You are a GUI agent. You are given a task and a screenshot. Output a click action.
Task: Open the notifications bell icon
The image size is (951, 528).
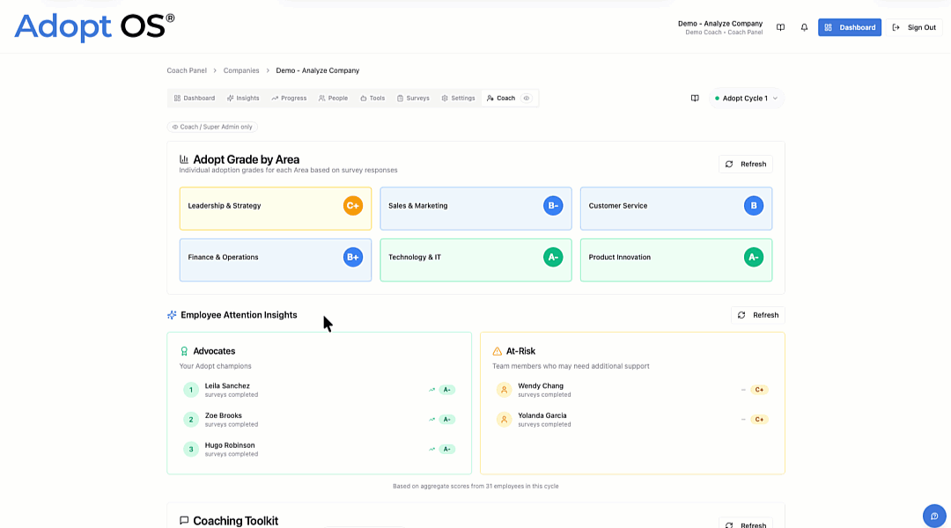click(803, 27)
